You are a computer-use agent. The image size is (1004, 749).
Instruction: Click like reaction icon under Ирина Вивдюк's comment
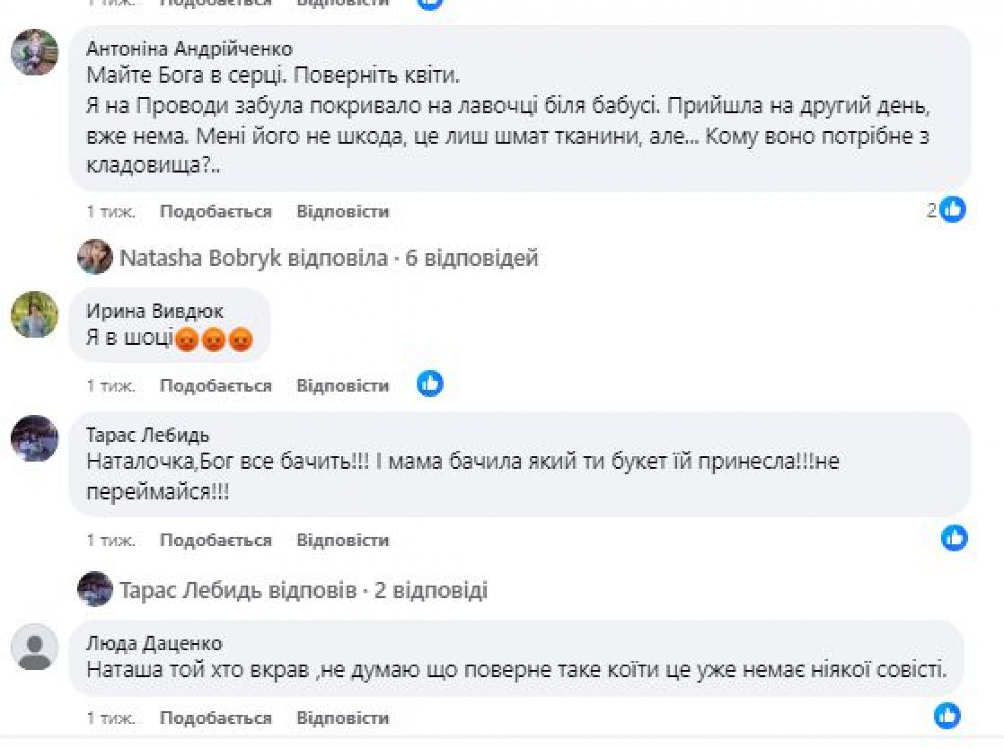(430, 383)
